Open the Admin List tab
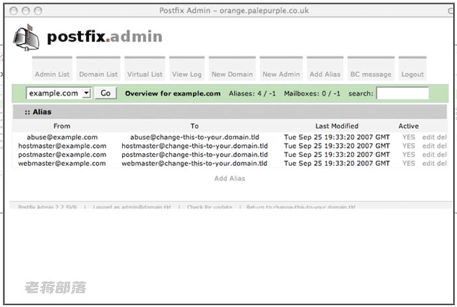The width and height of the screenshot is (457, 307). point(52,68)
